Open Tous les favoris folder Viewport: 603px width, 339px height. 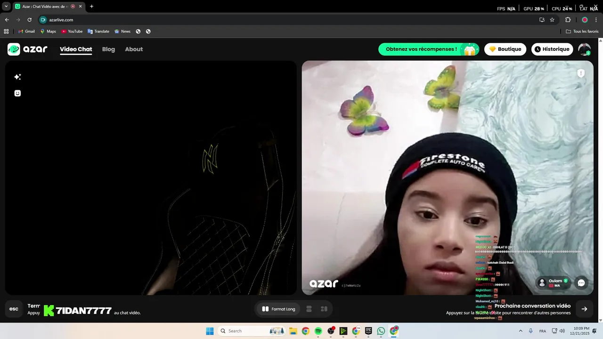tap(582, 32)
